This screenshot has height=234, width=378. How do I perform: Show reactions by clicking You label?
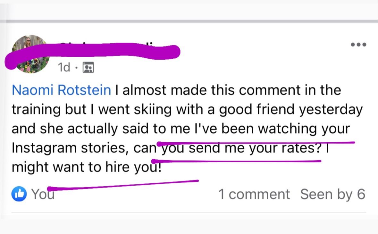[43, 194]
